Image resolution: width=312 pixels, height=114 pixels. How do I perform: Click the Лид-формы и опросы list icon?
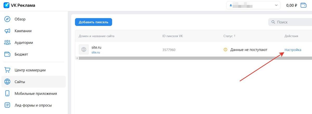click(x=8, y=105)
